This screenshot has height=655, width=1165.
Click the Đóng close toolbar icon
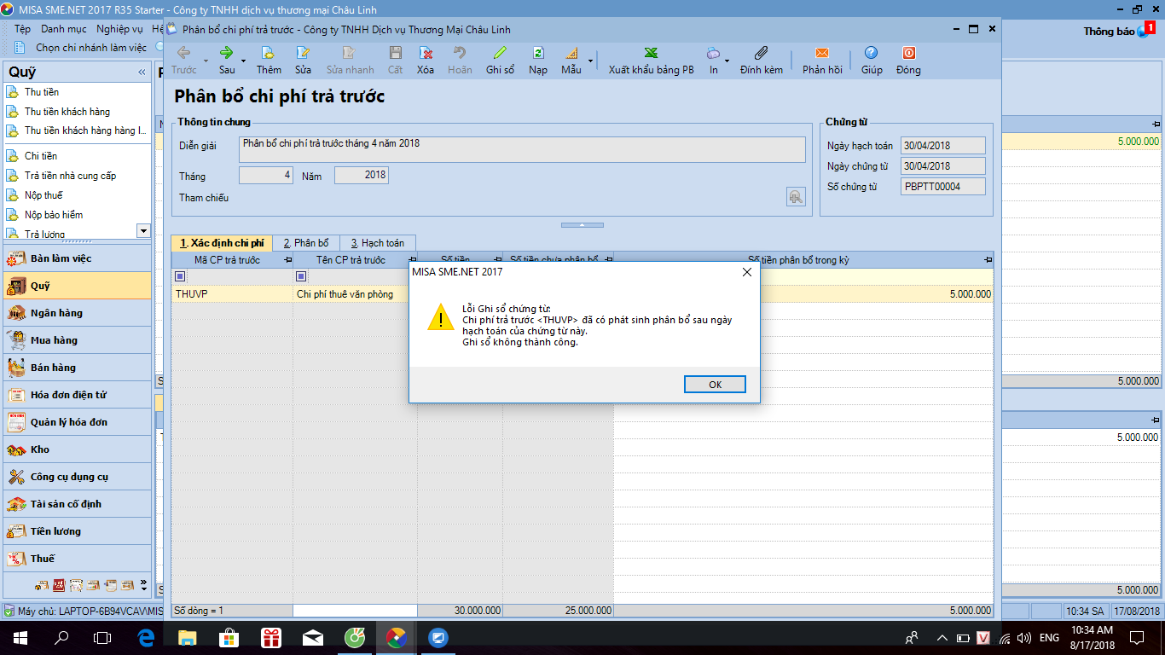pos(908,54)
